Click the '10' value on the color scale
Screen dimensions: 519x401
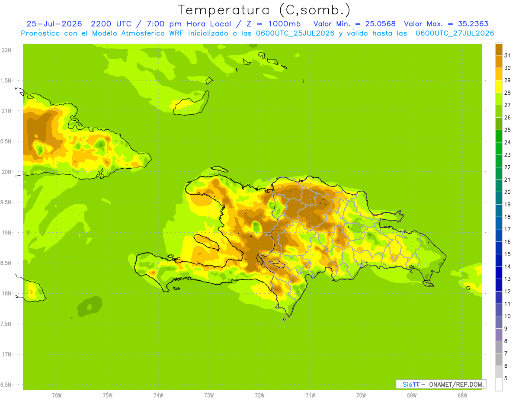[507, 316]
